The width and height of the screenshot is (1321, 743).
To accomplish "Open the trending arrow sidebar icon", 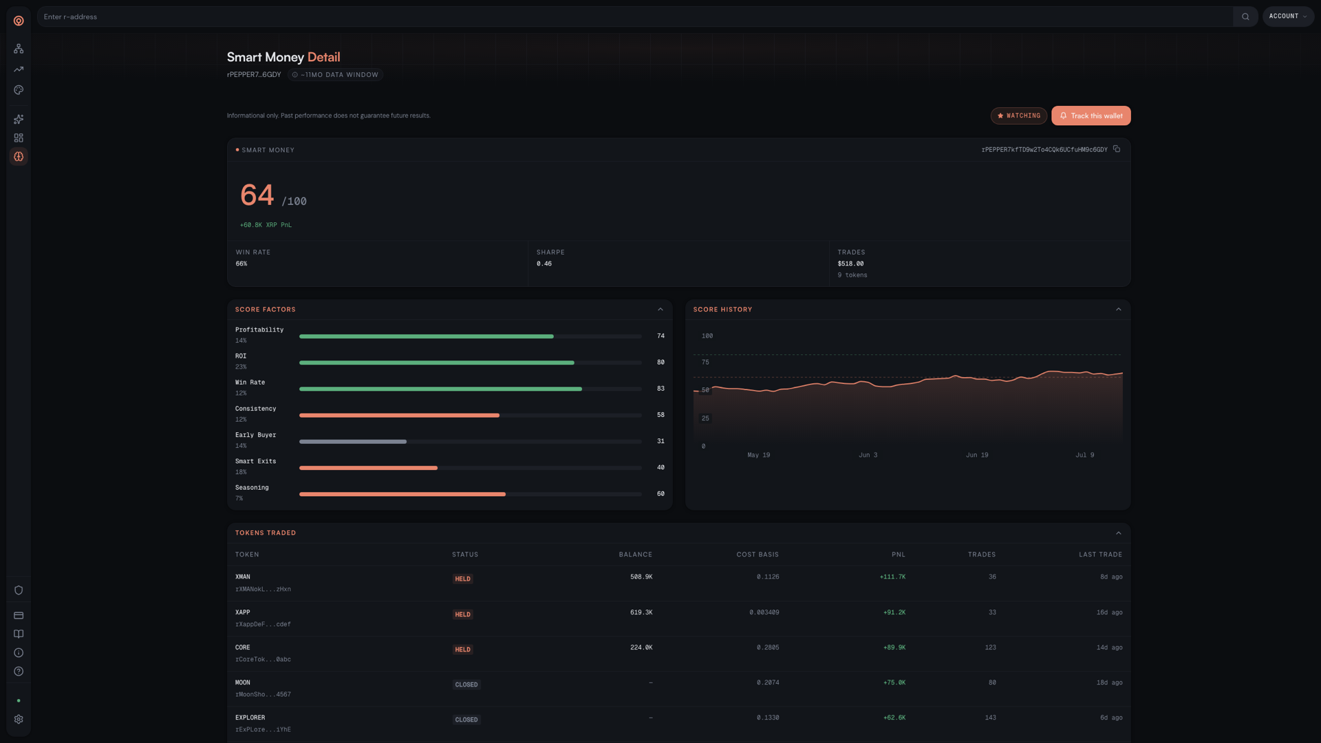I will [x=19, y=69].
